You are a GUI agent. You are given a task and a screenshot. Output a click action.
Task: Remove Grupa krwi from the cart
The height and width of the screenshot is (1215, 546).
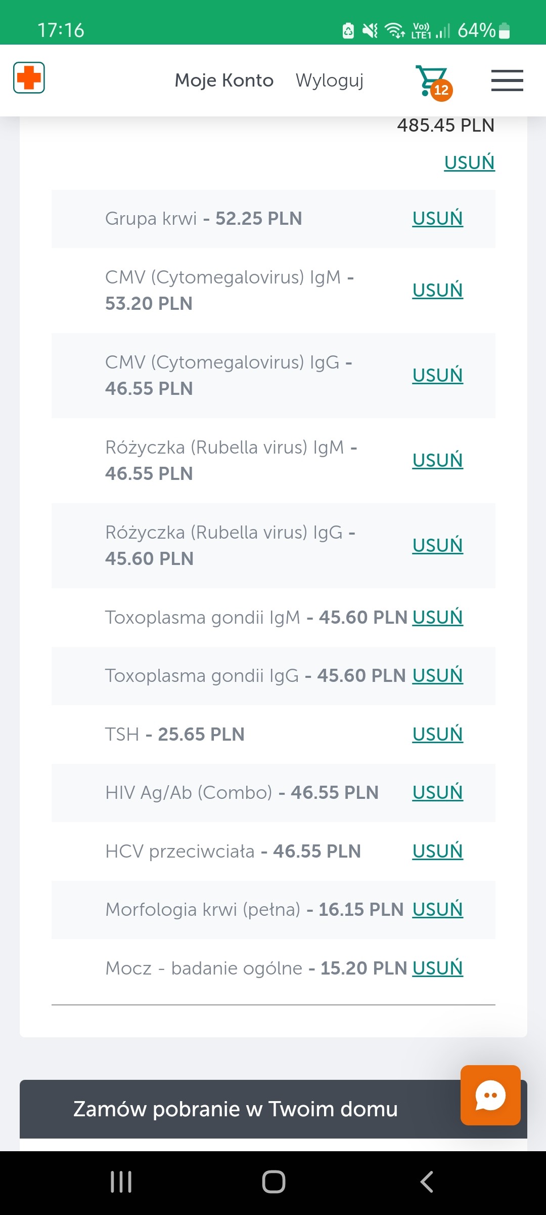(x=437, y=218)
